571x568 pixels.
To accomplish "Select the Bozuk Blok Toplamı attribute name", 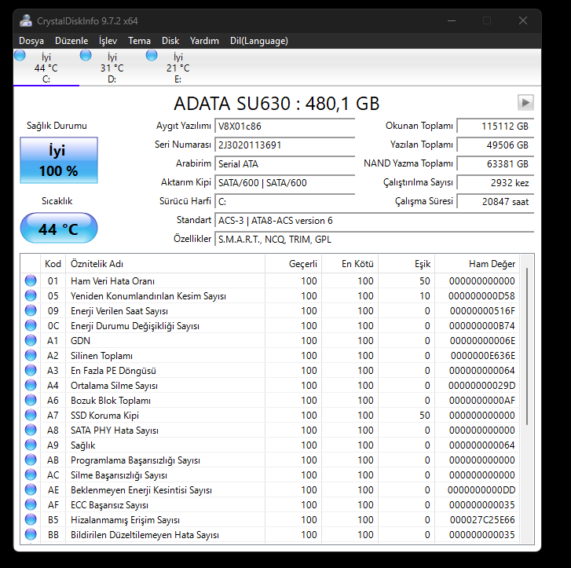I will click(x=111, y=401).
